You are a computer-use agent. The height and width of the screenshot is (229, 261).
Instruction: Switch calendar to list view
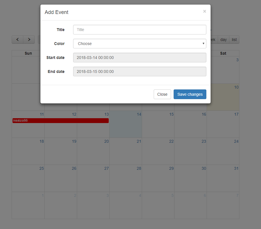click(234, 40)
